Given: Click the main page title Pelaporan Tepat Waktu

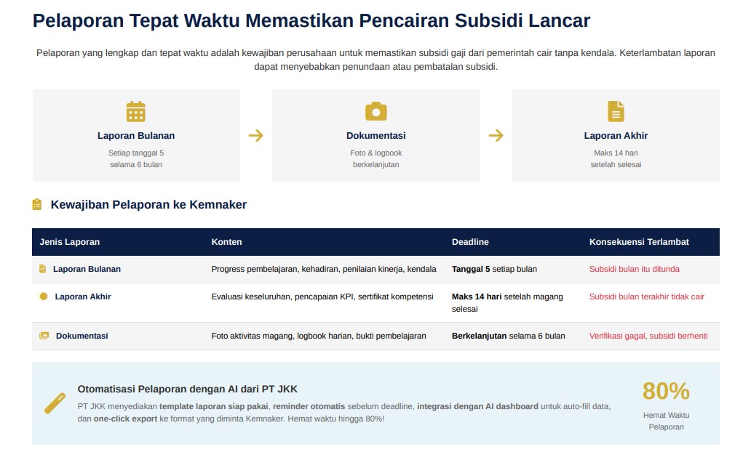Looking at the screenshot, I should pyautogui.click(x=311, y=20).
